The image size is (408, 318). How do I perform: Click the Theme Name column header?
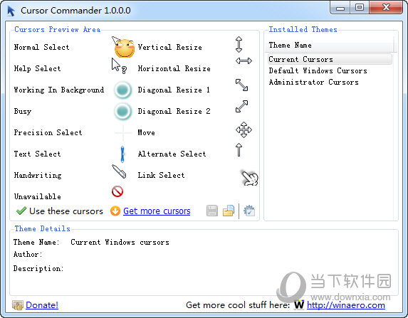pyautogui.click(x=330, y=46)
